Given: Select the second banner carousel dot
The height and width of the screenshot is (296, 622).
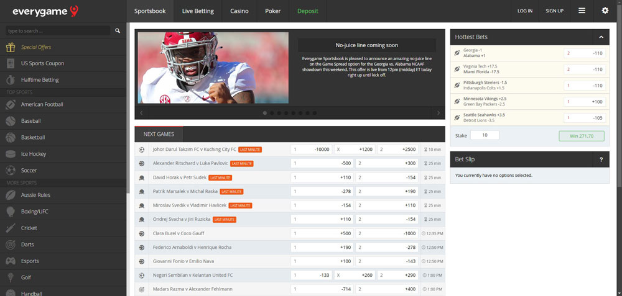Looking at the screenshot, I should pos(272,113).
